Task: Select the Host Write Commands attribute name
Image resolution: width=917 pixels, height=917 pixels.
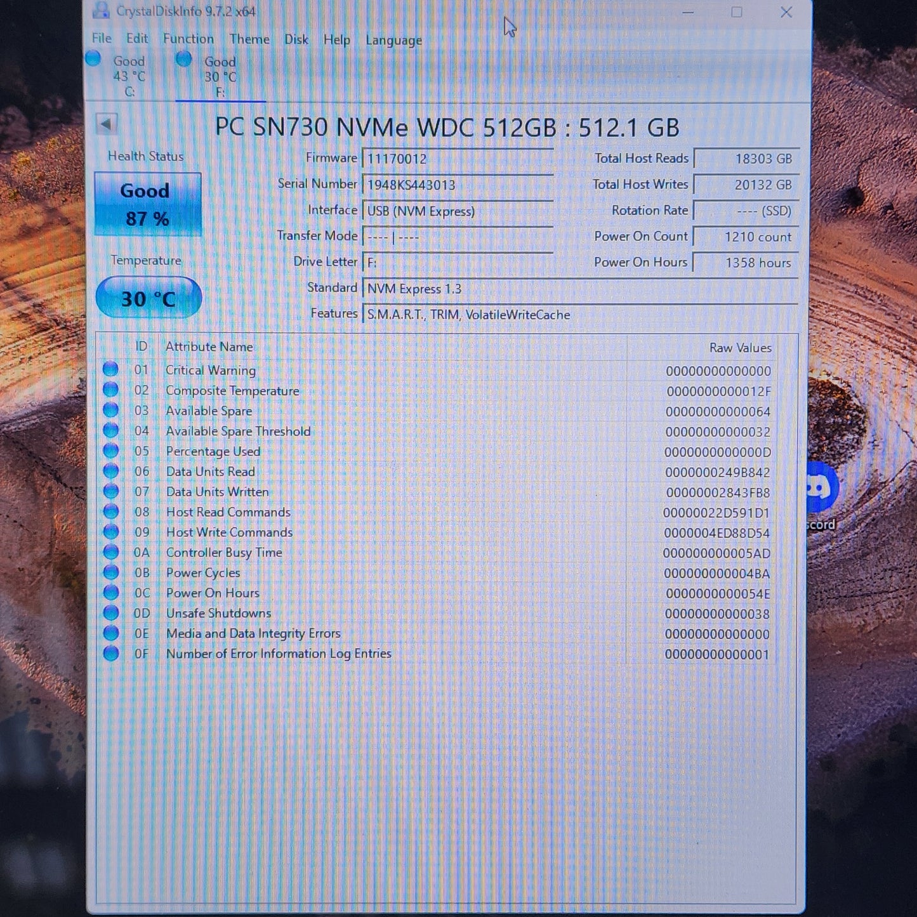Action: (x=230, y=532)
